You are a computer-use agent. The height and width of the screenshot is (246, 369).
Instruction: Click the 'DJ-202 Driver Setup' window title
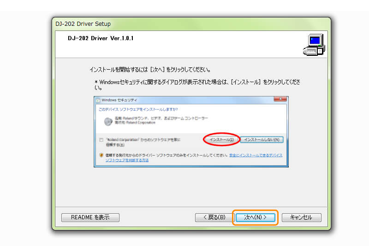point(83,24)
